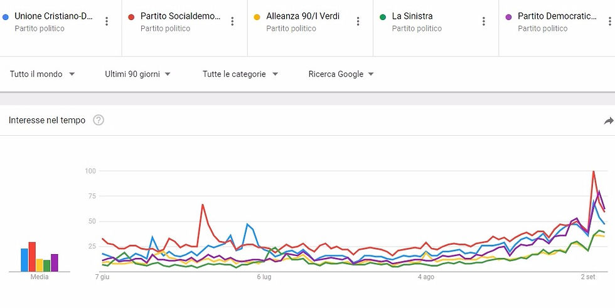Screen dimensions: 615x308
Task: Click the green dot for La Sinistra
Action: pos(383,17)
